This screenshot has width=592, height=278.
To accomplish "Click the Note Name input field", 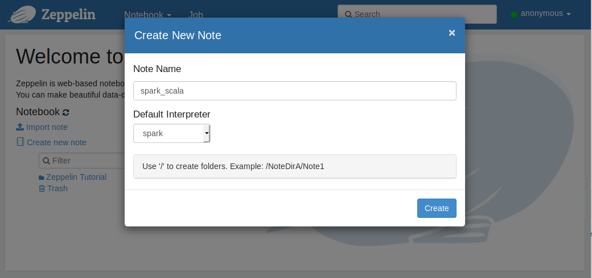I will 294,91.
